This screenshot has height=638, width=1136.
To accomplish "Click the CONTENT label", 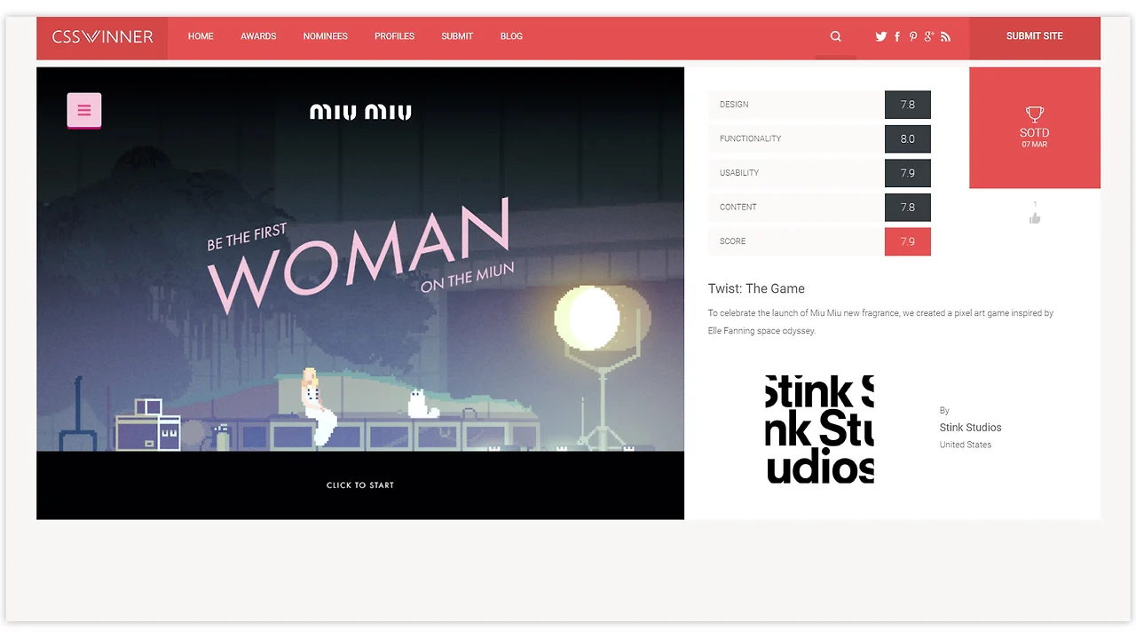I will tap(738, 207).
